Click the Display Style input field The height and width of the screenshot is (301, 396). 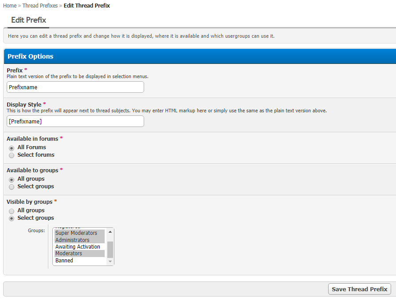75,121
